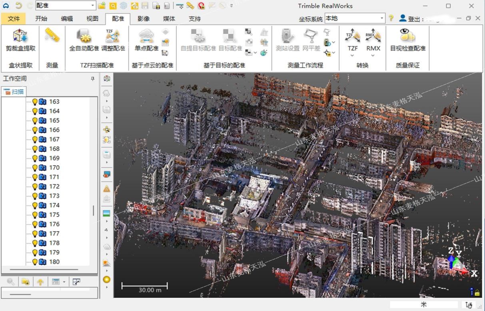Toggle visibility bulb for scan 177

35,234
